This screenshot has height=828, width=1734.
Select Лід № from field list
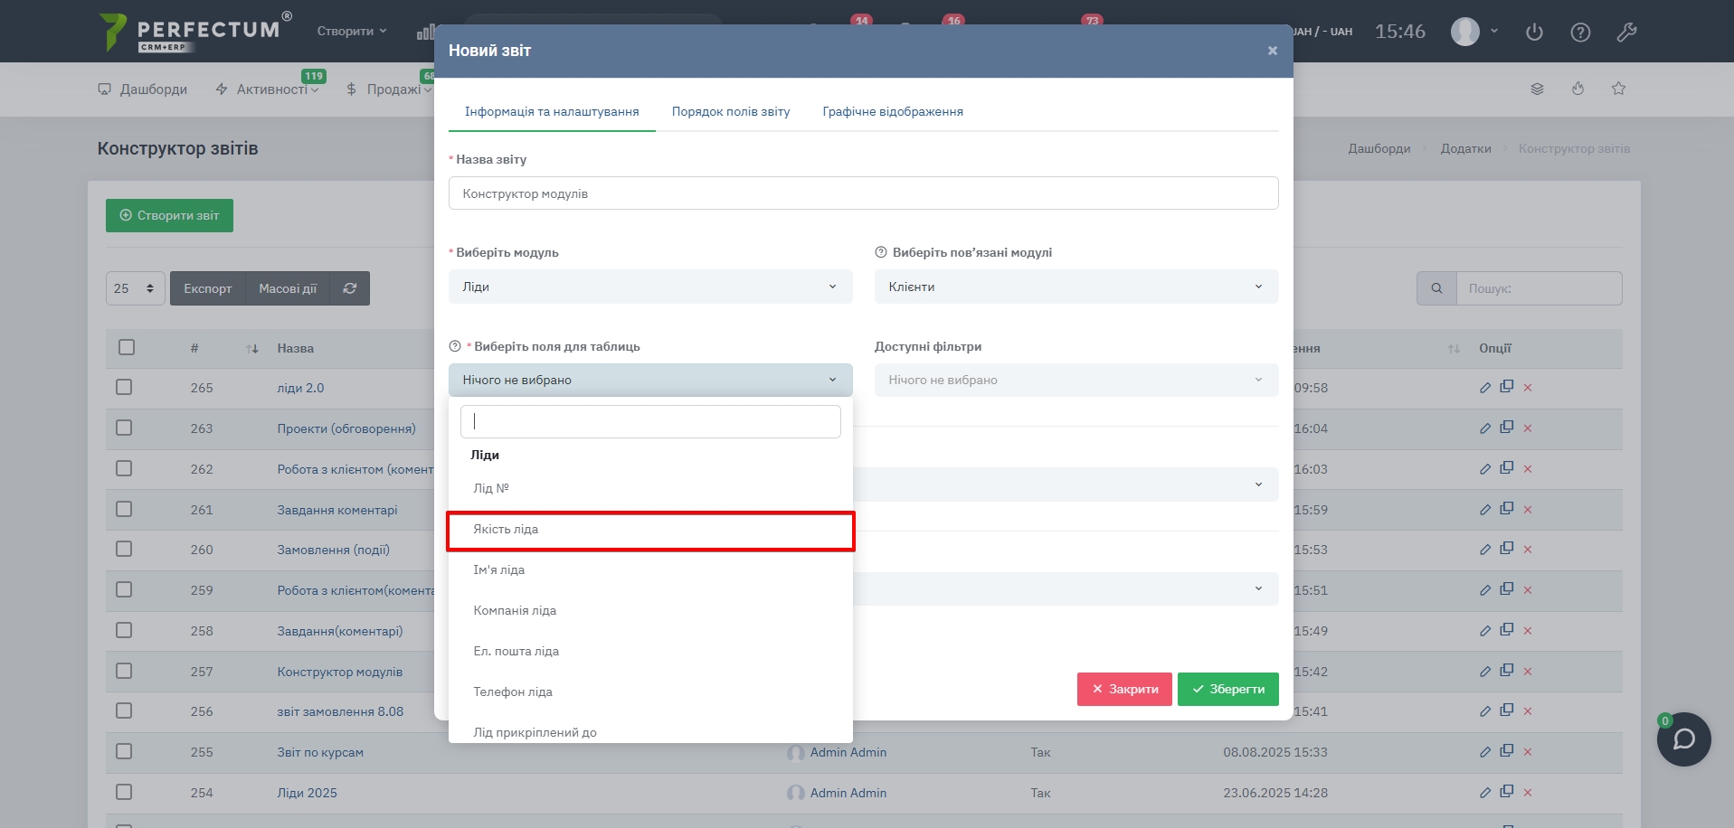tap(650, 488)
